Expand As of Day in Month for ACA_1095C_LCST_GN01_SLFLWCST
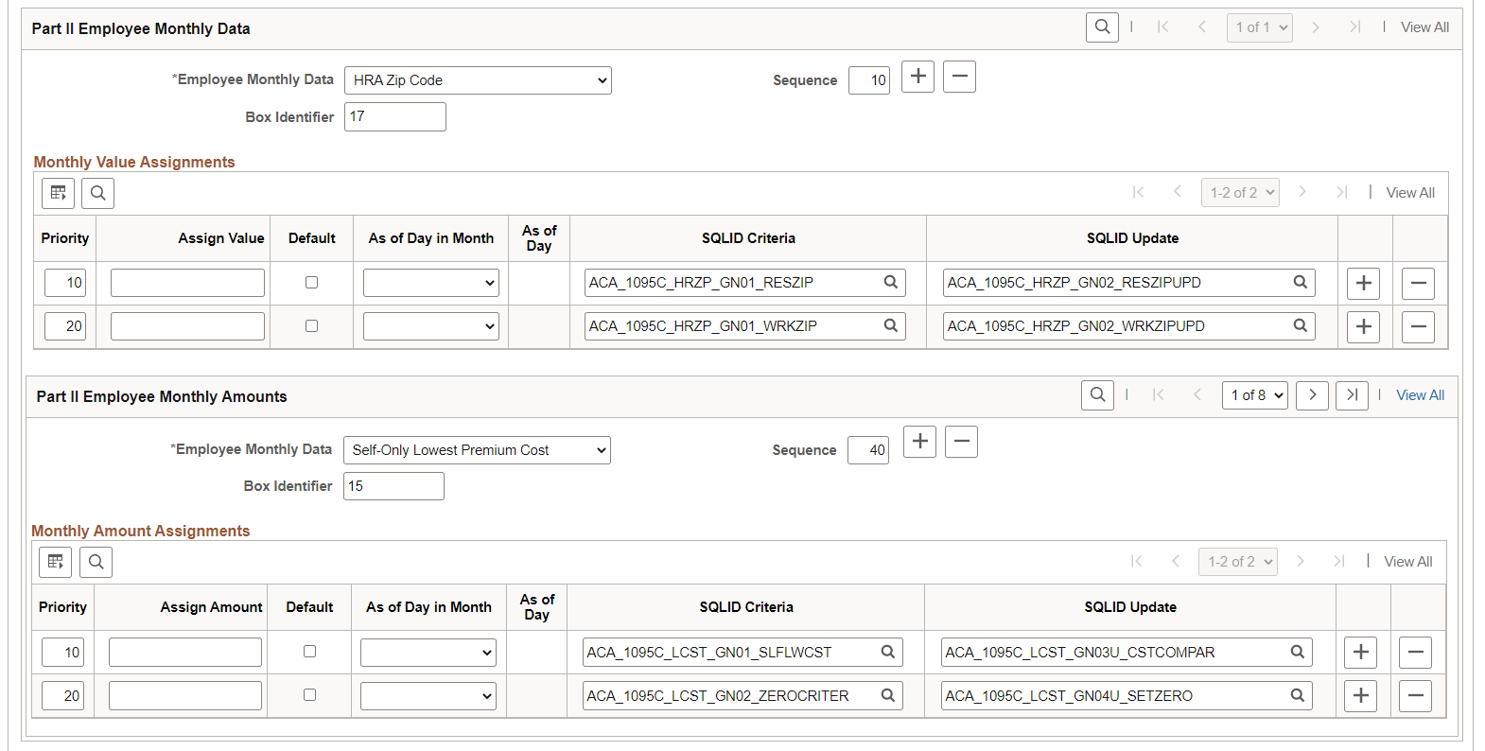The image size is (1485, 751). point(428,652)
